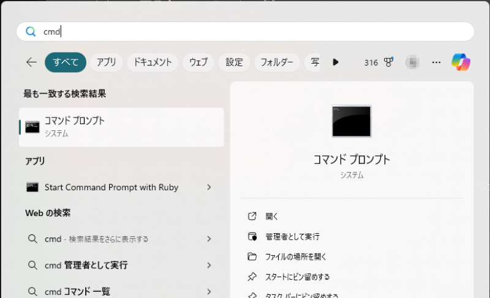
Task: Click the Web の検索 section heading
Action: [48, 213]
